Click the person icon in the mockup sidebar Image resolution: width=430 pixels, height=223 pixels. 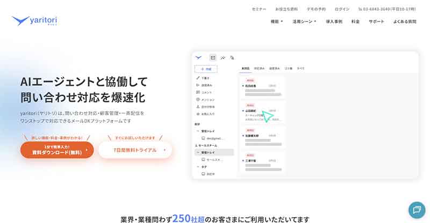coord(198,107)
